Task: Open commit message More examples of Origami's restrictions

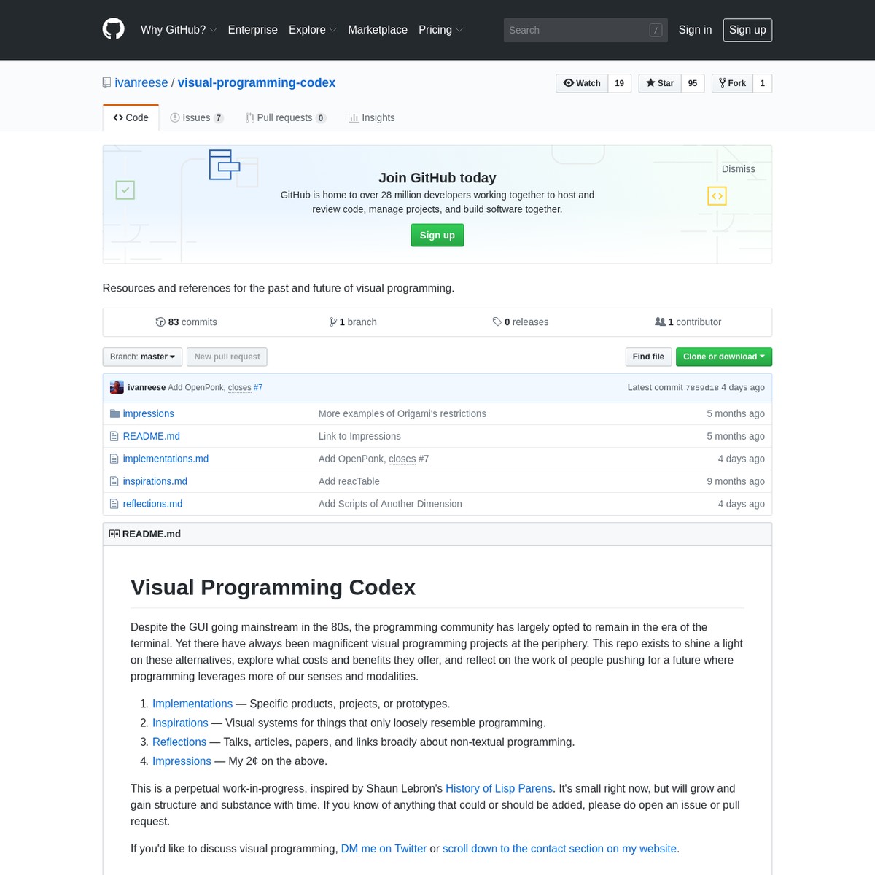Action: pos(402,413)
